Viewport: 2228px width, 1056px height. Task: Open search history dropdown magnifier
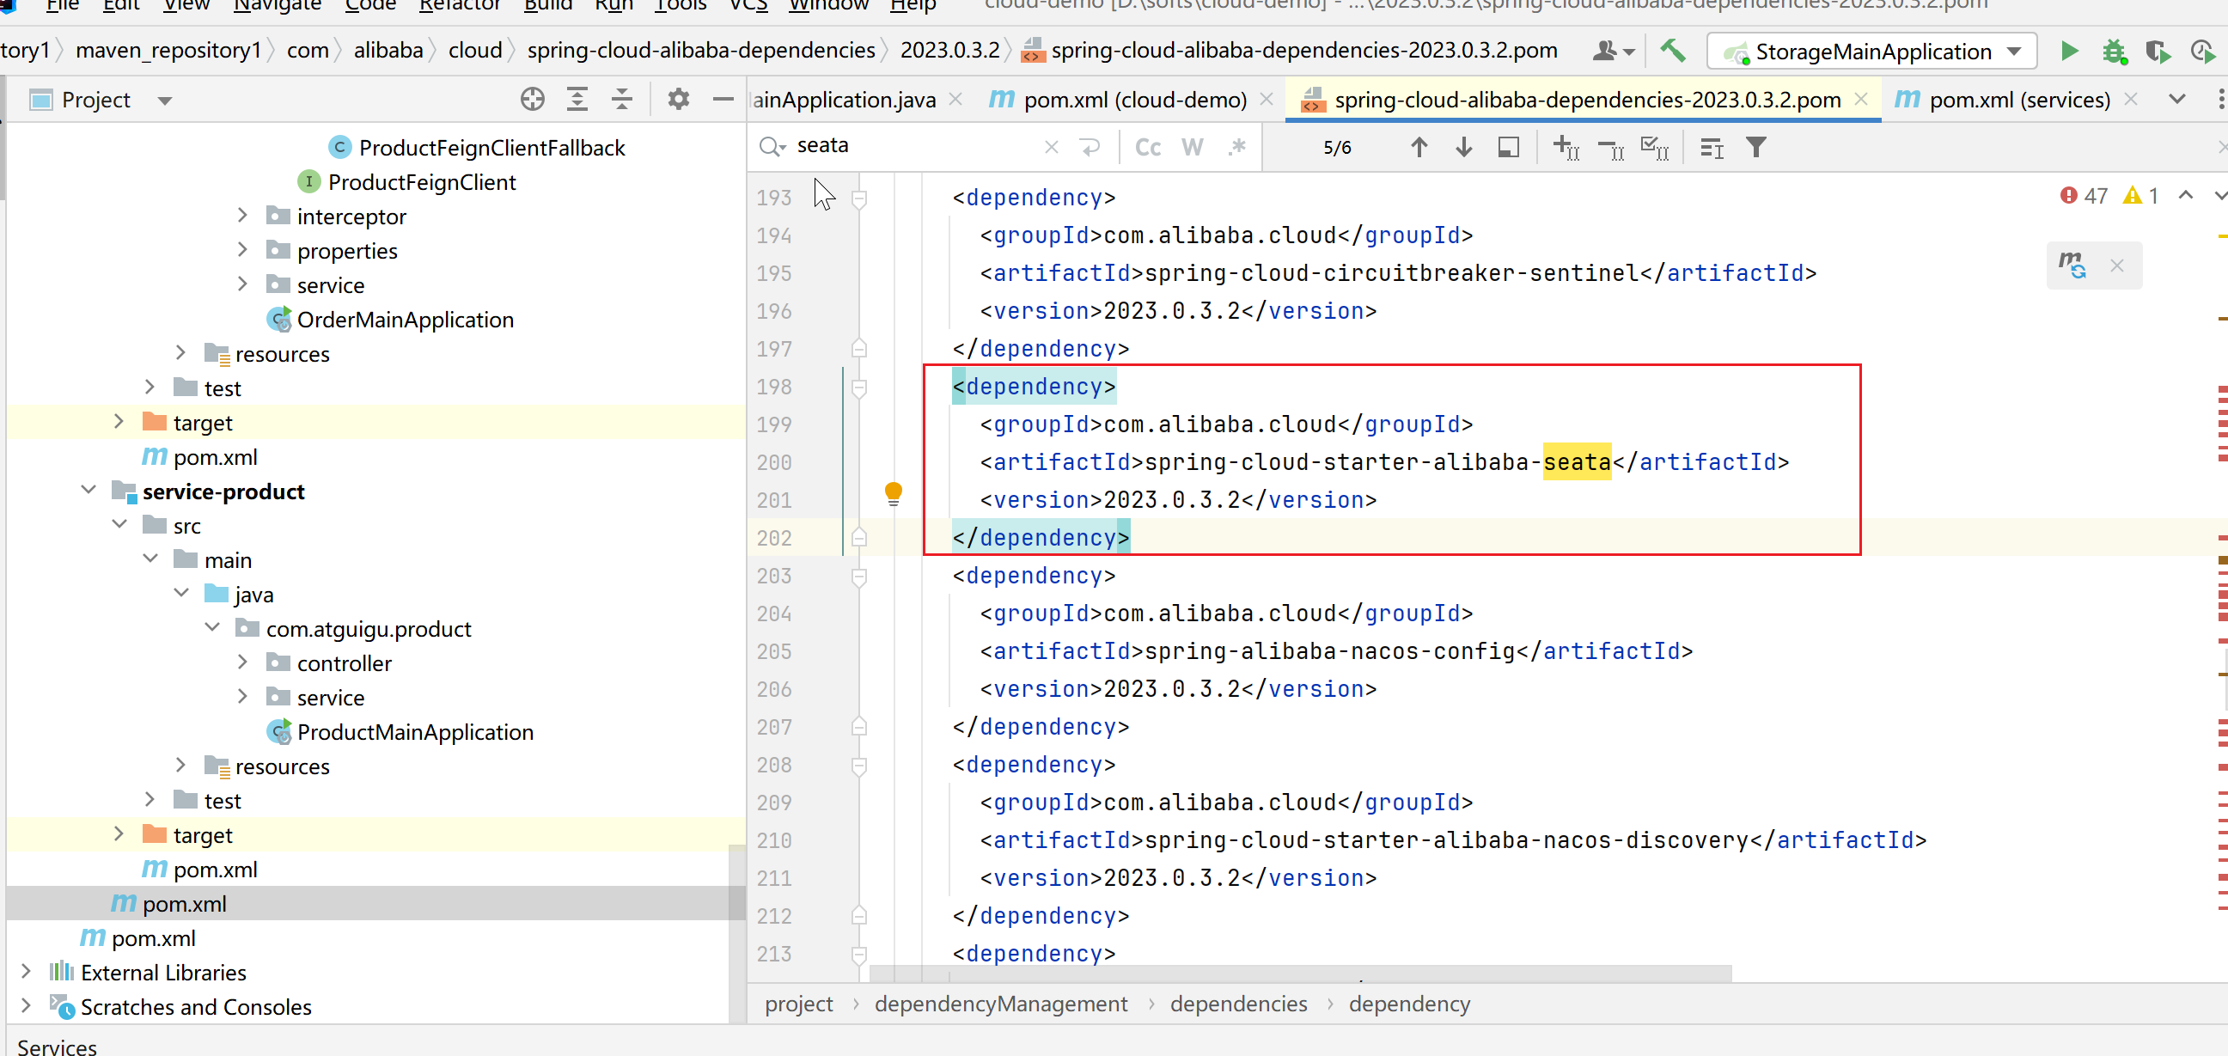771,146
